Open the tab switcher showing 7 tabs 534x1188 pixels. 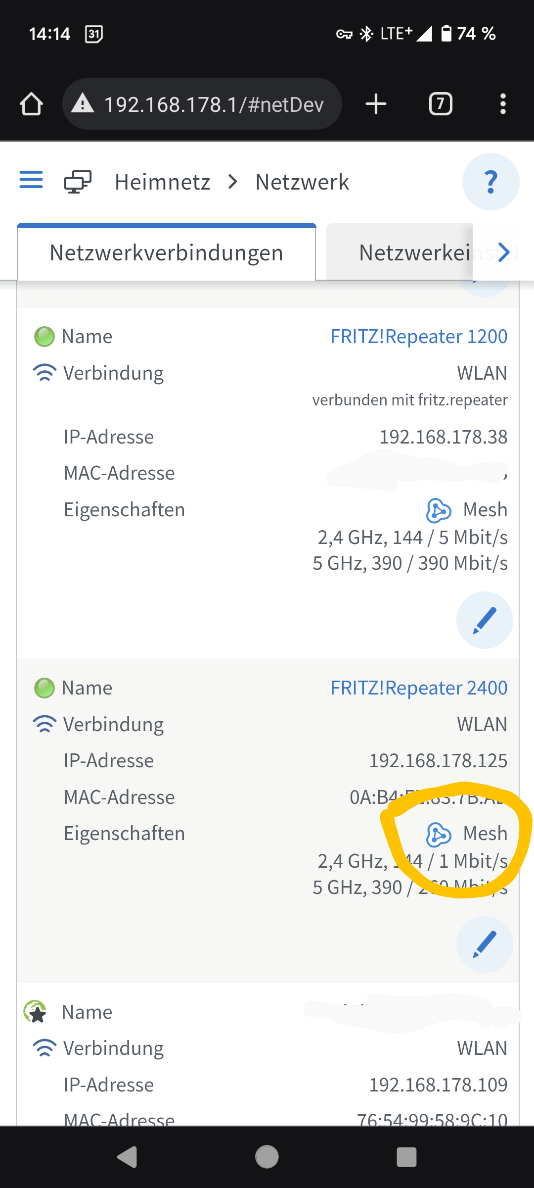(x=440, y=104)
